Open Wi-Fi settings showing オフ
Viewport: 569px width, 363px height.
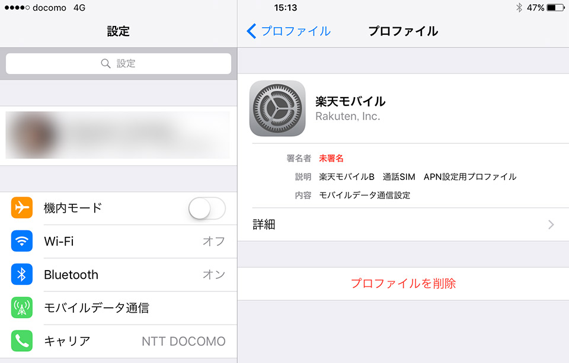(x=119, y=241)
